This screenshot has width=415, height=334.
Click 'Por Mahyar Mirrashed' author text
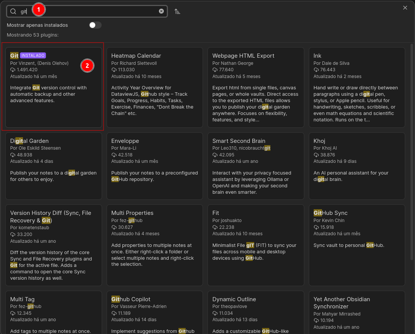(x=337, y=314)
